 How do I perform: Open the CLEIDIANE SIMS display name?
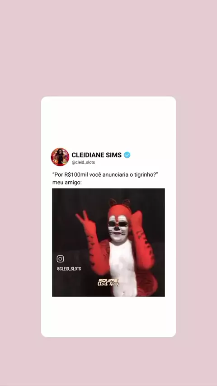[x=97, y=155]
